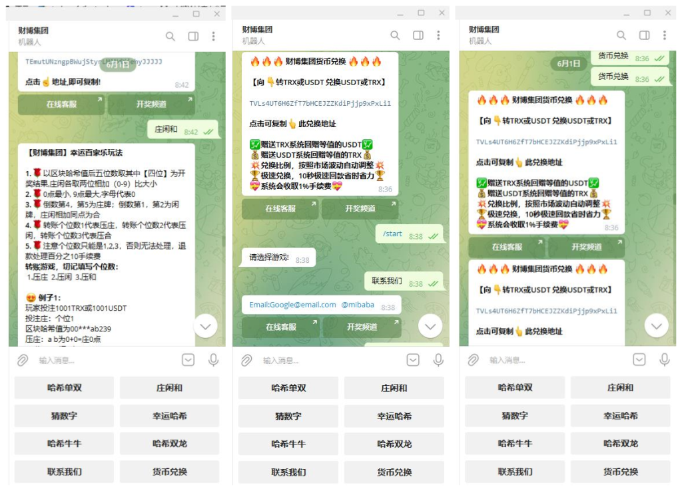Click the paperclip attach icon in the leftmost window
682x491 pixels.
pos(23,360)
